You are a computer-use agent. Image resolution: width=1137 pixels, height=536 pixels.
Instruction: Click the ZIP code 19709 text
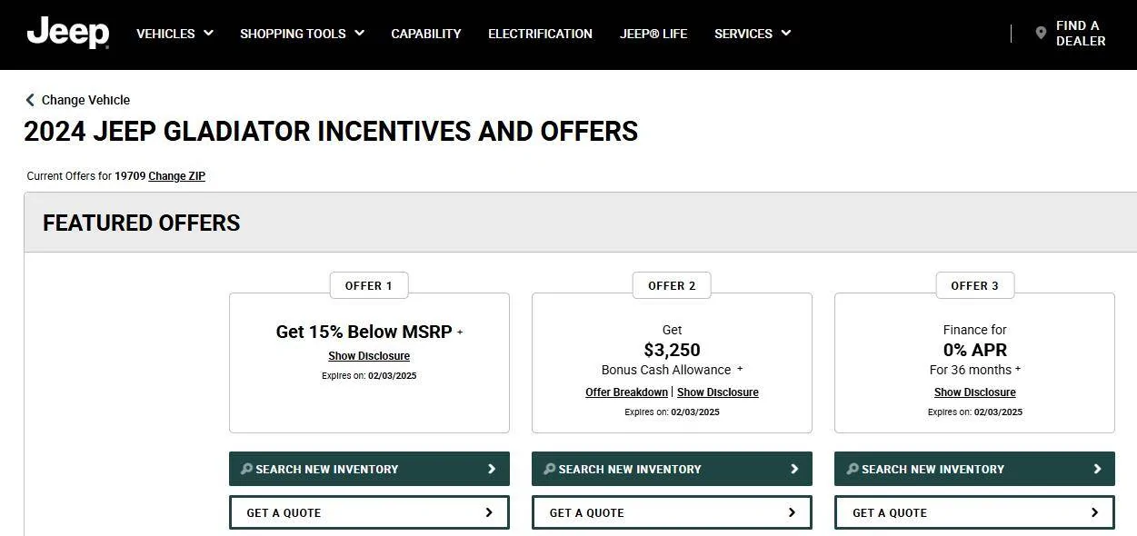click(130, 176)
